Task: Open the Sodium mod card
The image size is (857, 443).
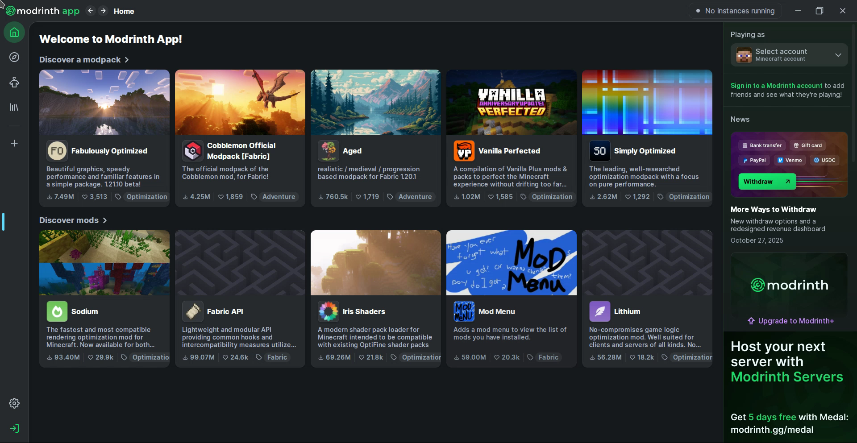Action: (104, 298)
